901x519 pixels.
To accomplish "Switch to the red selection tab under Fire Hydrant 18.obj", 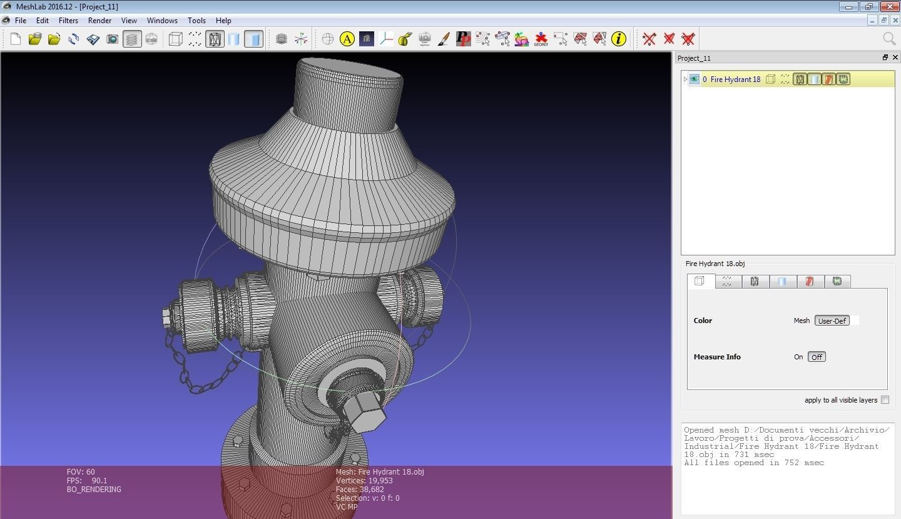I will tap(810, 282).
